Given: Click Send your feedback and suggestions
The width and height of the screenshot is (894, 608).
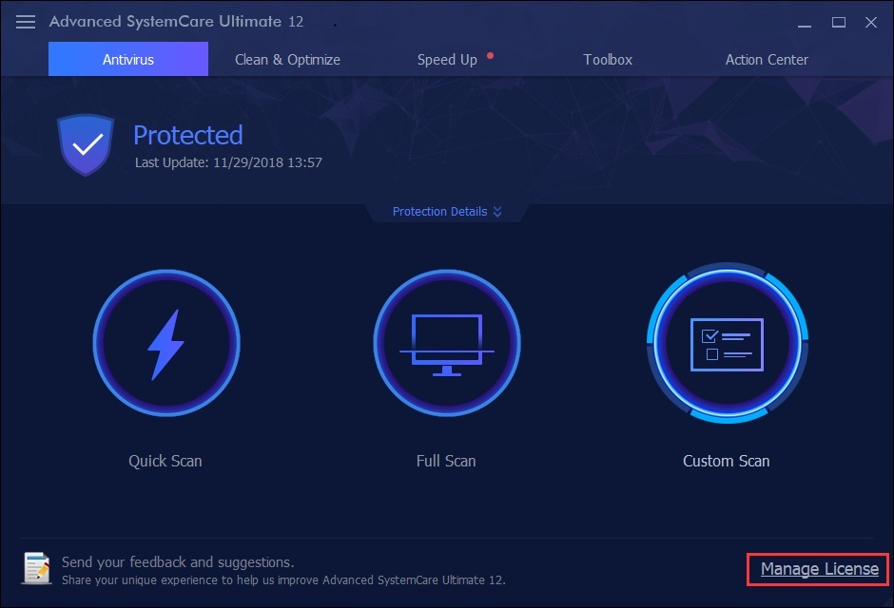Looking at the screenshot, I should [x=178, y=561].
